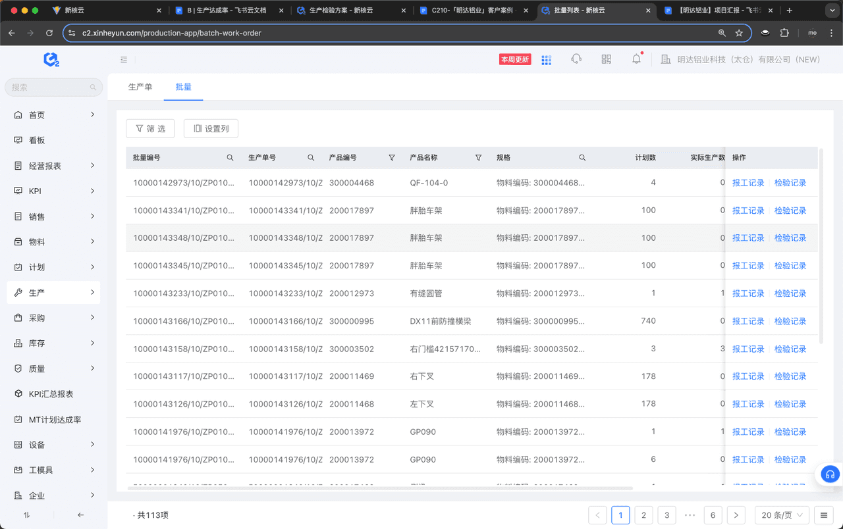Open 报工记录 for 有缝圆管 row
Viewport: 843px width, 529px height.
point(748,293)
